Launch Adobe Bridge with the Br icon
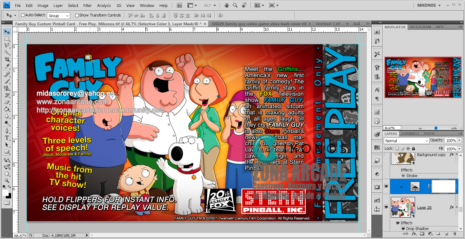This screenshot has width=465, height=239. 179,5
